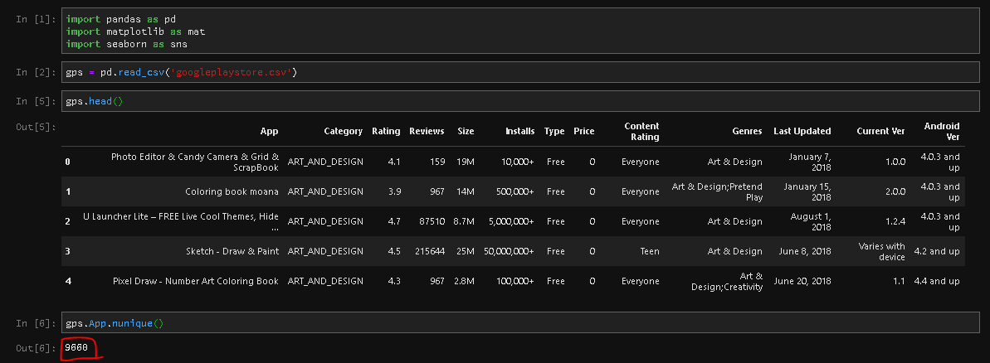This screenshot has width=990, height=363.
Task: Select the 'Price' column header
Action: (584, 131)
